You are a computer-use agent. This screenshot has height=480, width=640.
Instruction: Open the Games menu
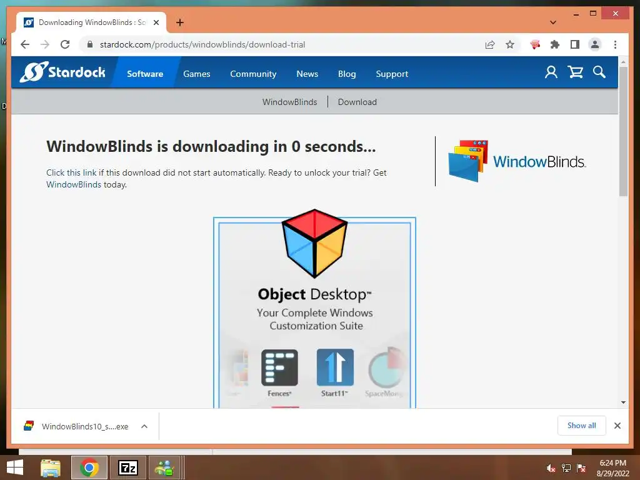point(197,74)
